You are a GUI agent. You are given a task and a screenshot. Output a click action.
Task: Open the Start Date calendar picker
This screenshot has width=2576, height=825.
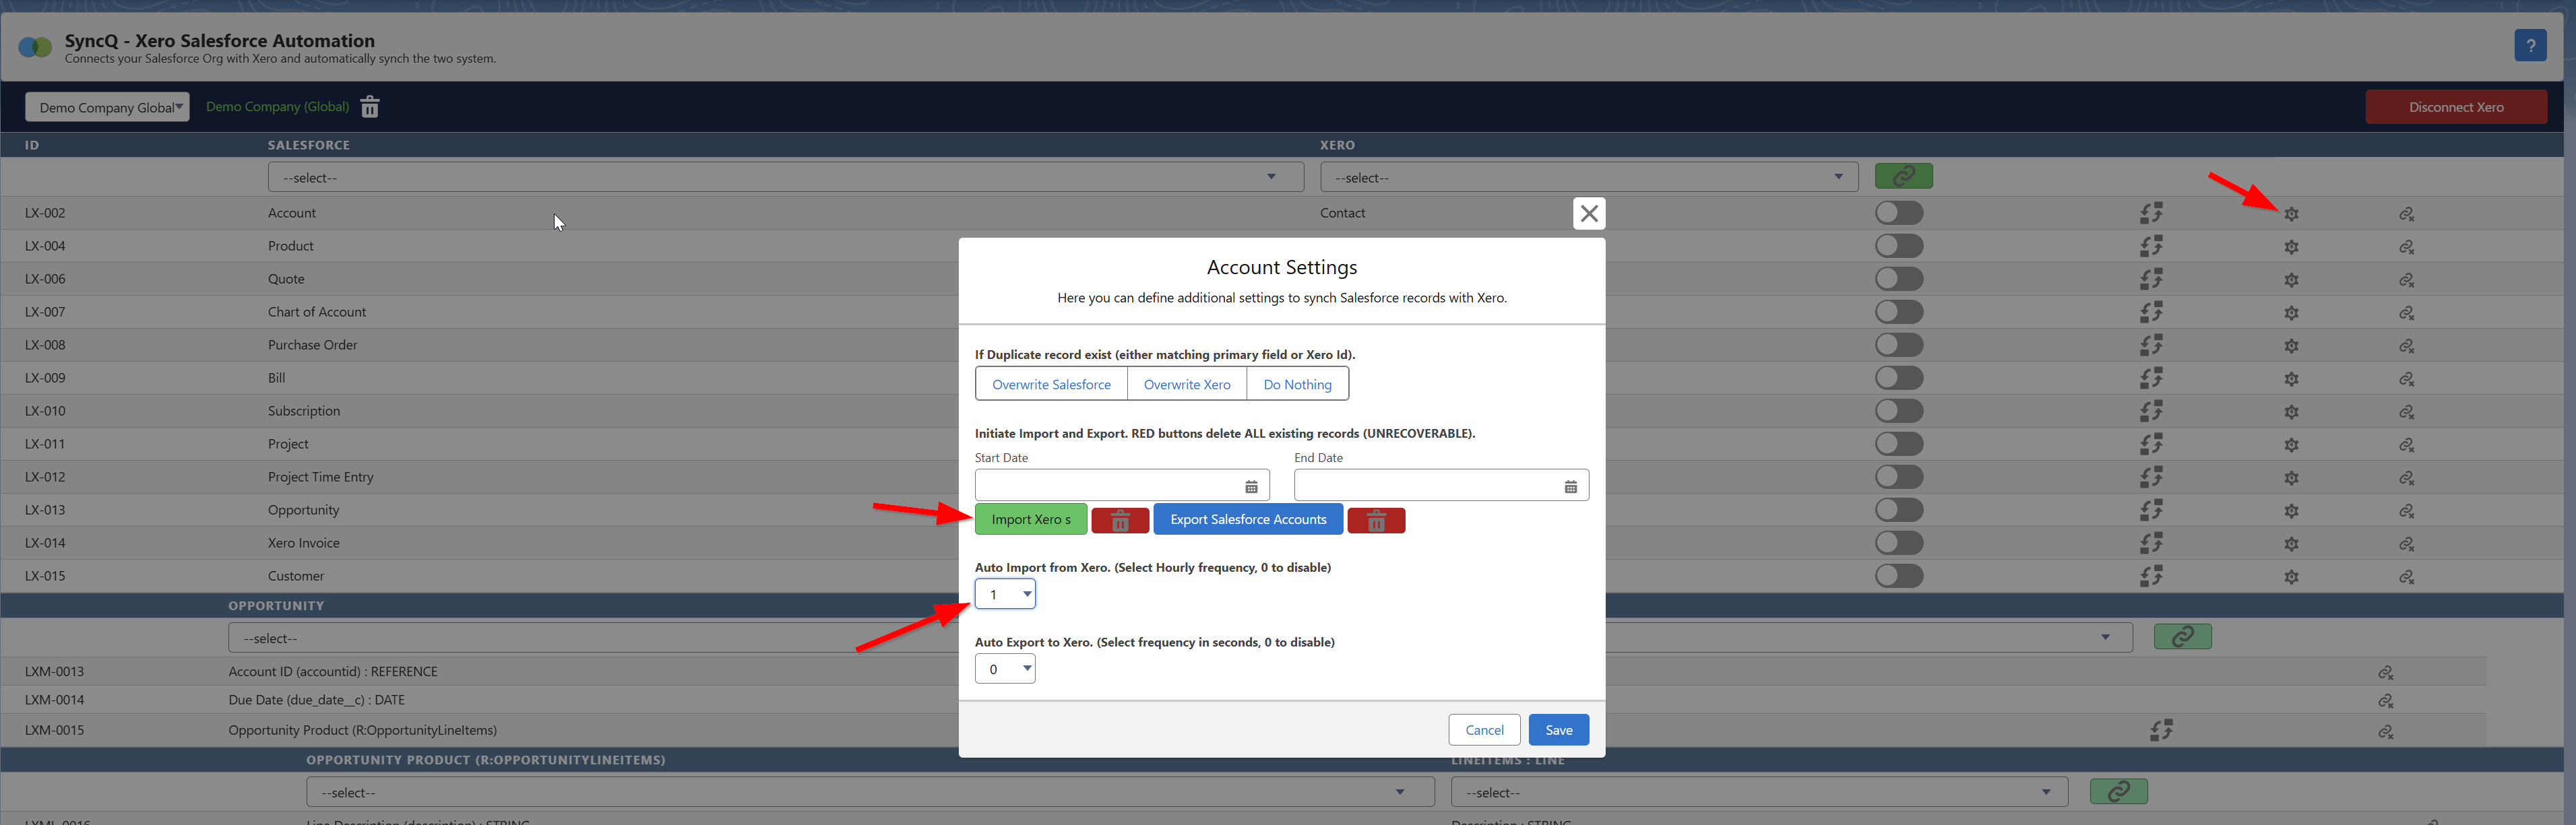tap(1251, 486)
